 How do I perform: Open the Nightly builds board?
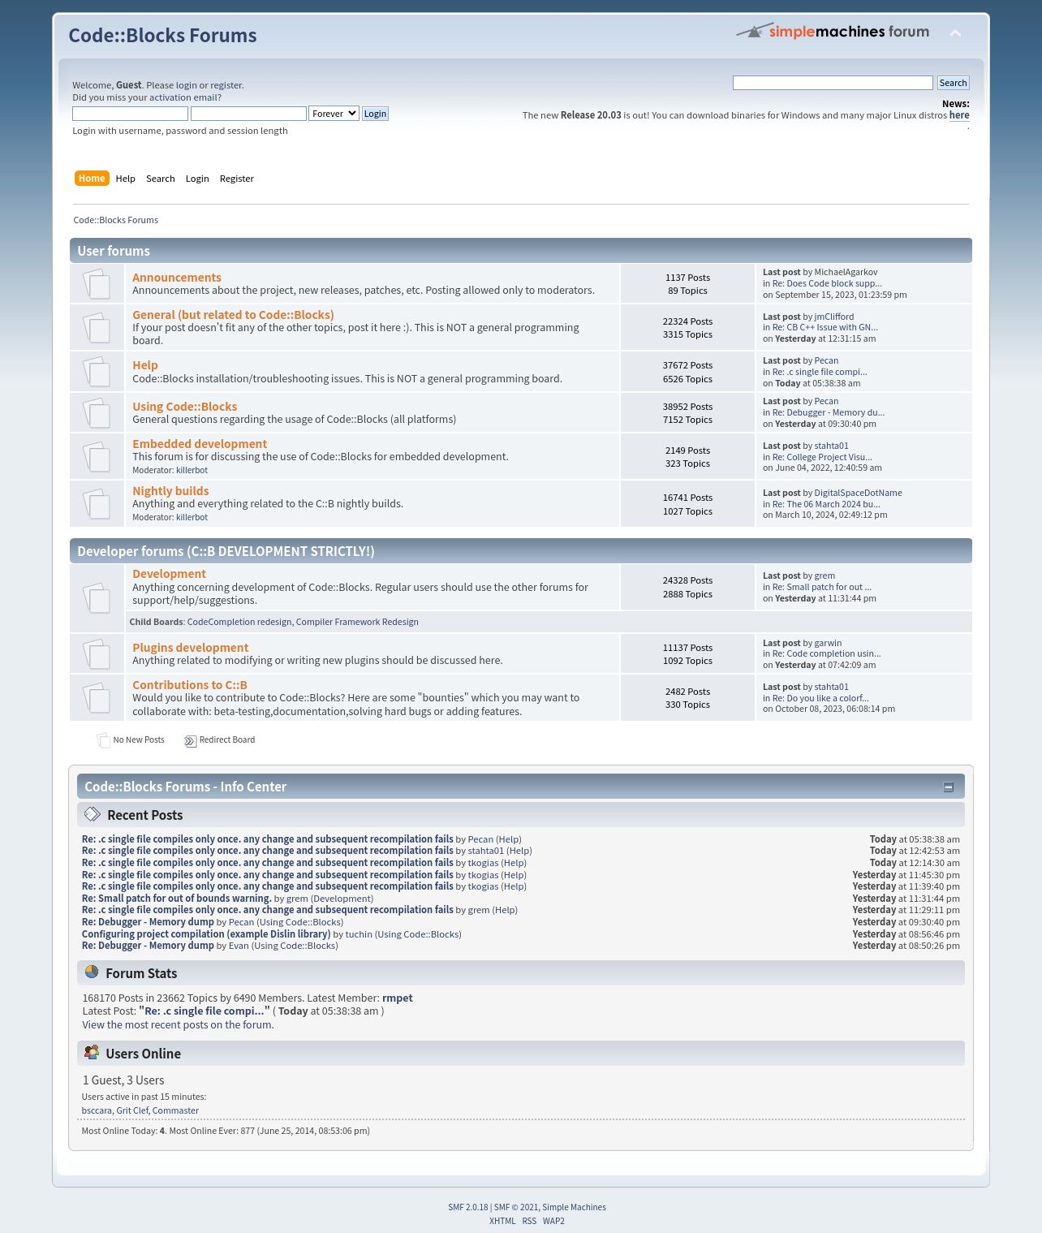[x=170, y=491]
